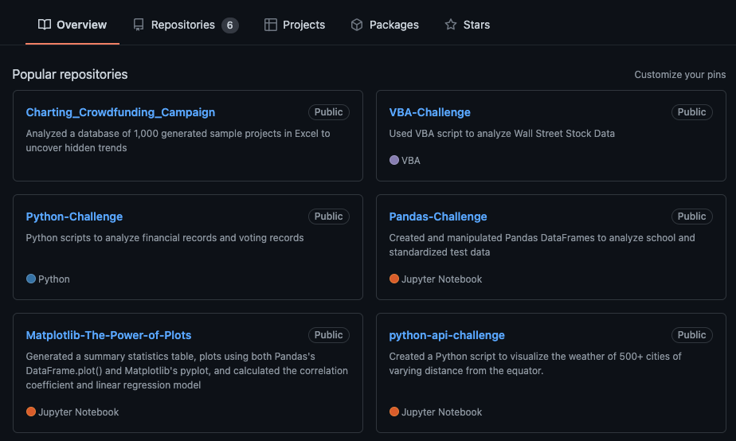The image size is (736, 441).
Task: Switch to the Repositories tab
Action: pyautogui.click(x=182, y=25)
